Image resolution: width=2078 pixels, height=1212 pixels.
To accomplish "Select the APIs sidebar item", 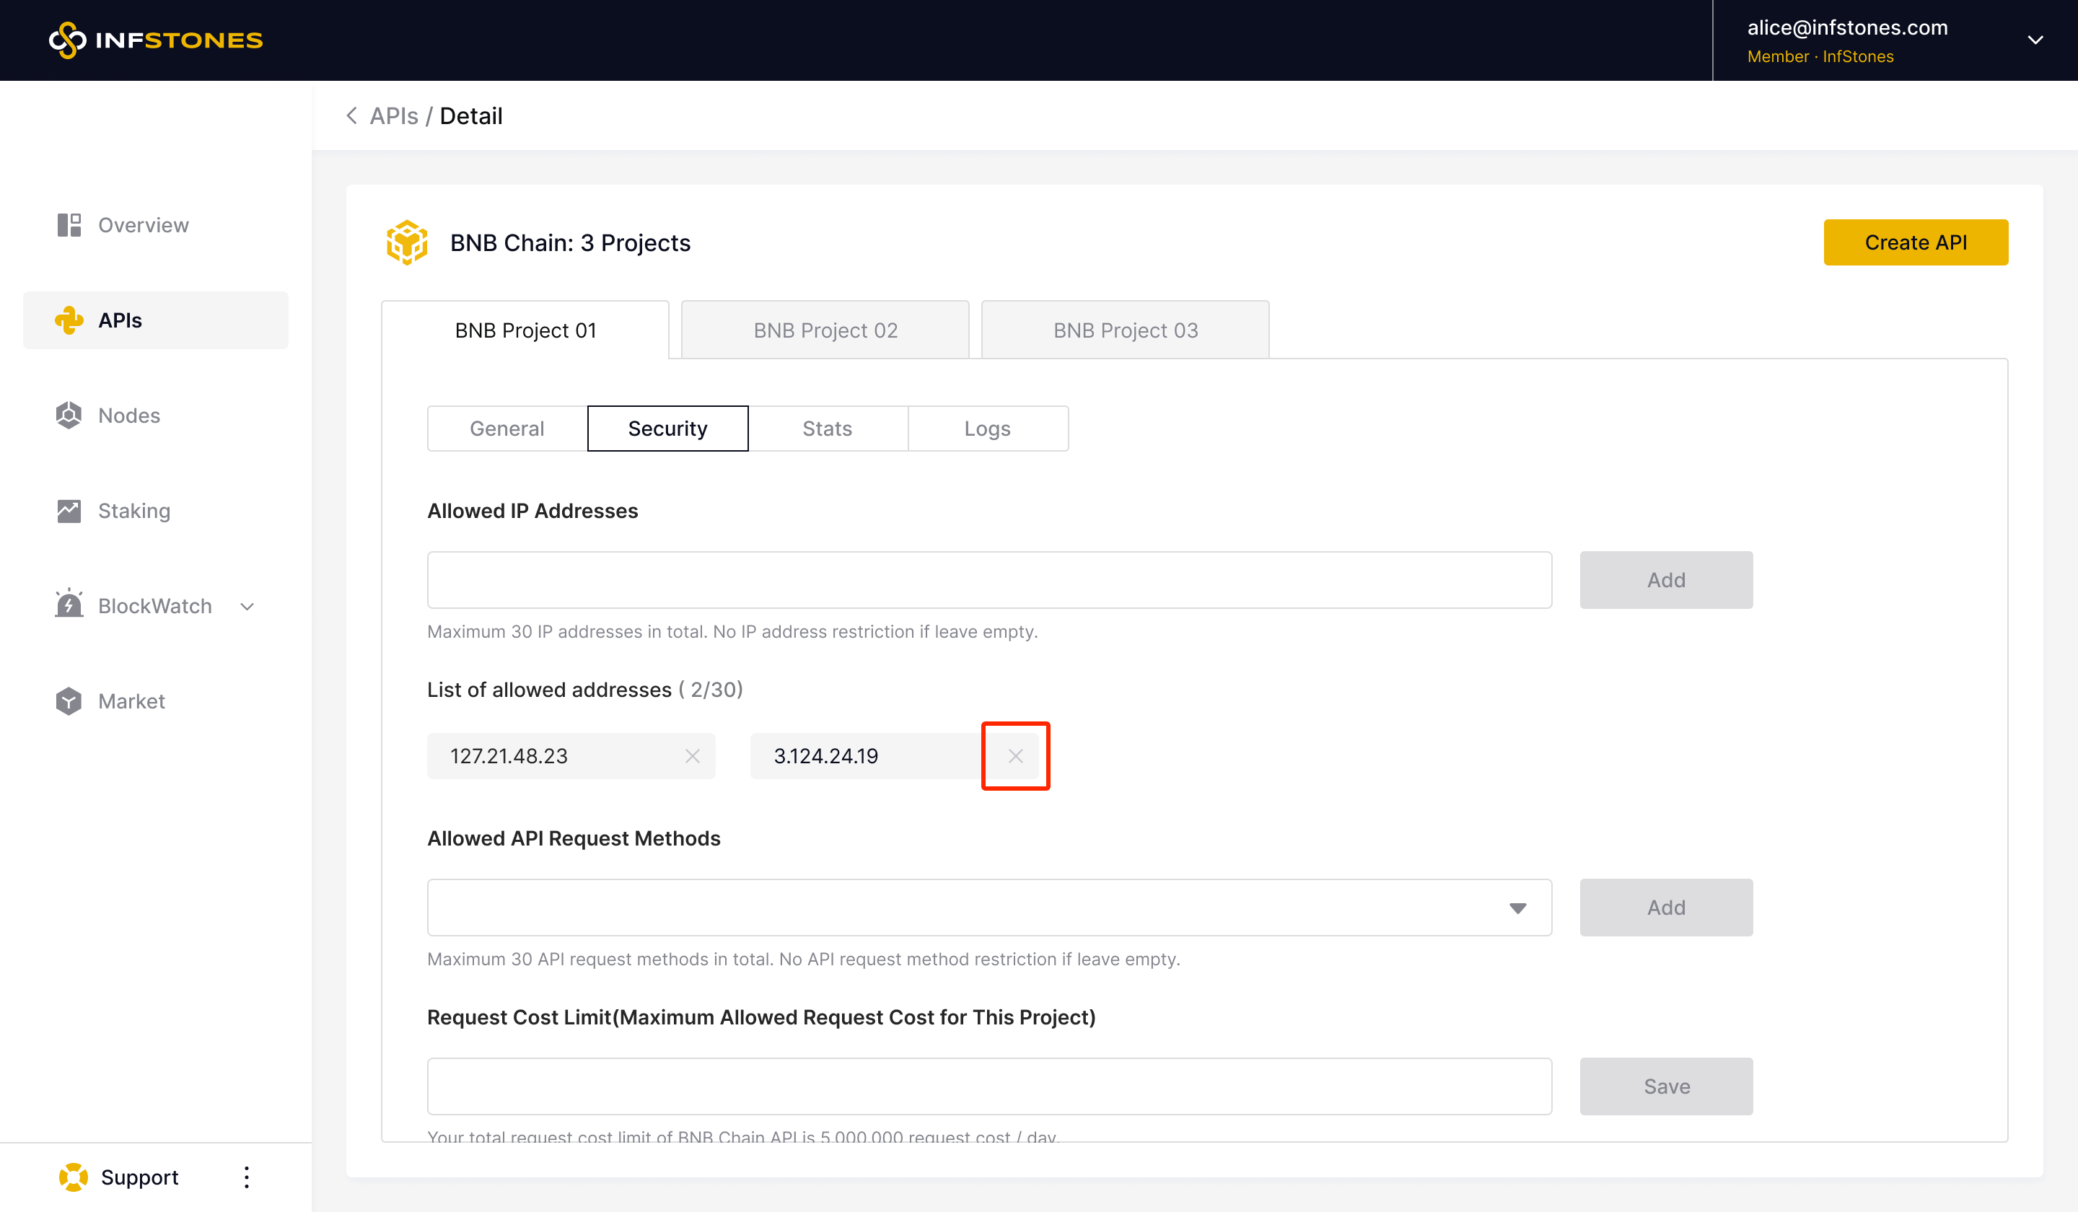I will (156, 320).
